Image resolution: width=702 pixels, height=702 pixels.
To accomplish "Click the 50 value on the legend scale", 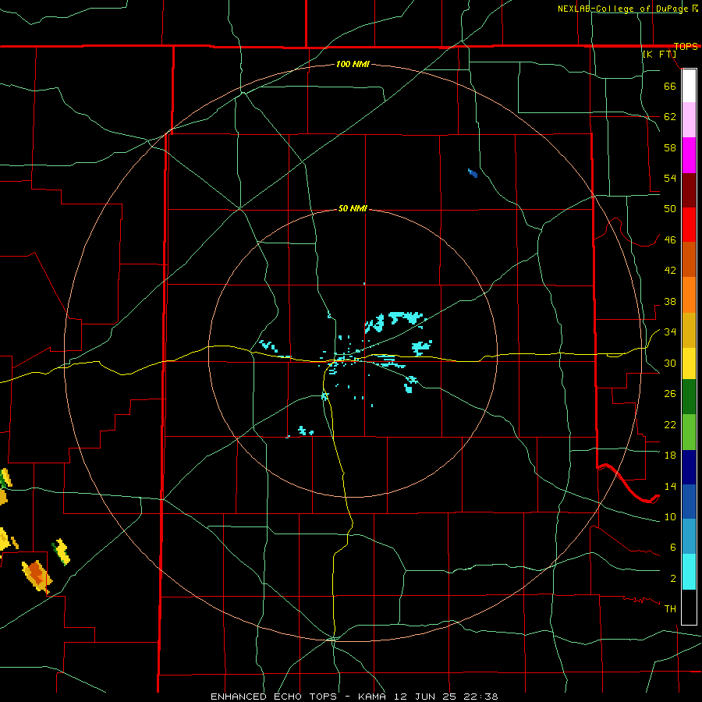I will pos(670,209).
